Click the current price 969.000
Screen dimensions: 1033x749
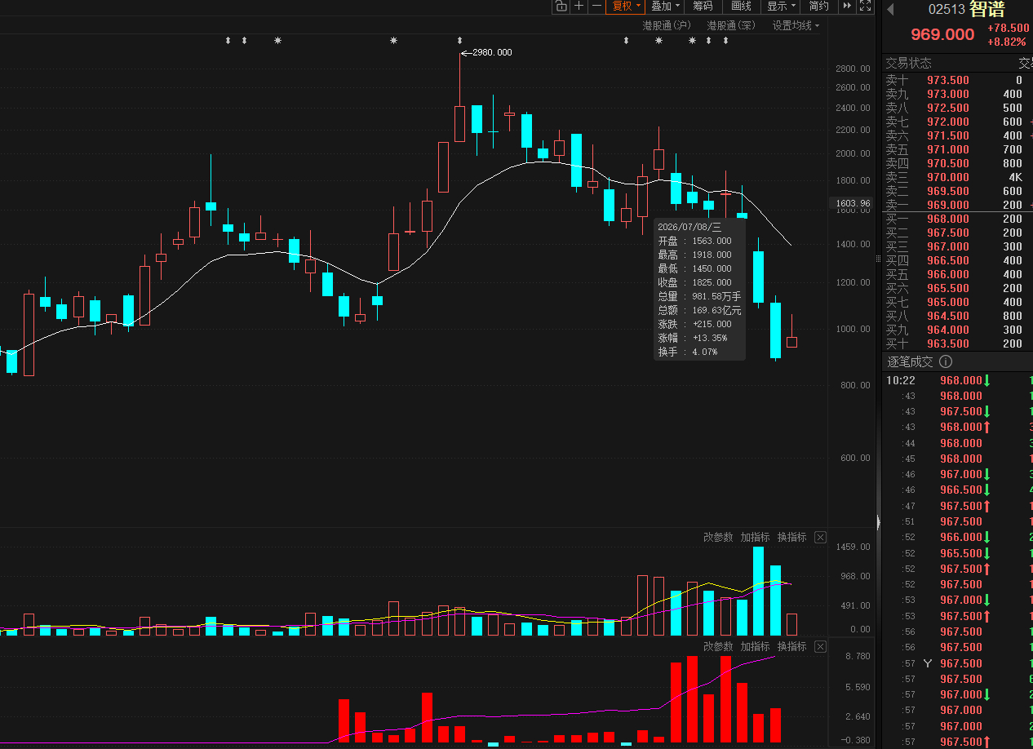942,34
